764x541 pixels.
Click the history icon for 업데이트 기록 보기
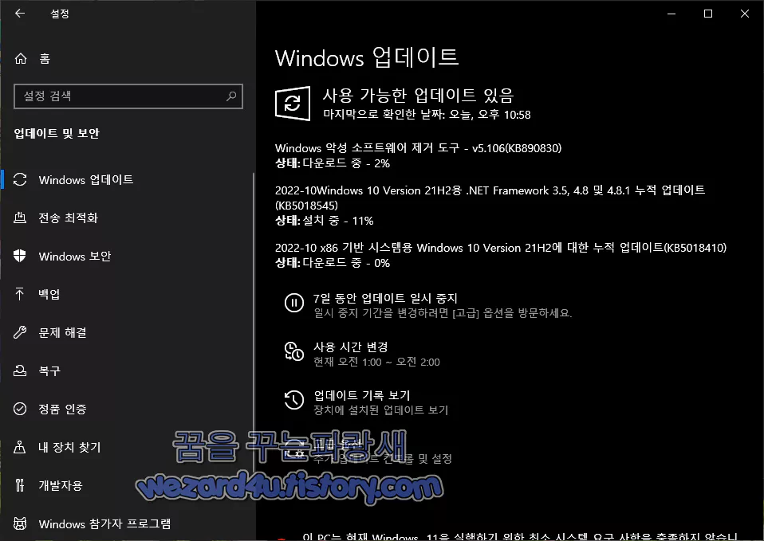click(293, 400)
